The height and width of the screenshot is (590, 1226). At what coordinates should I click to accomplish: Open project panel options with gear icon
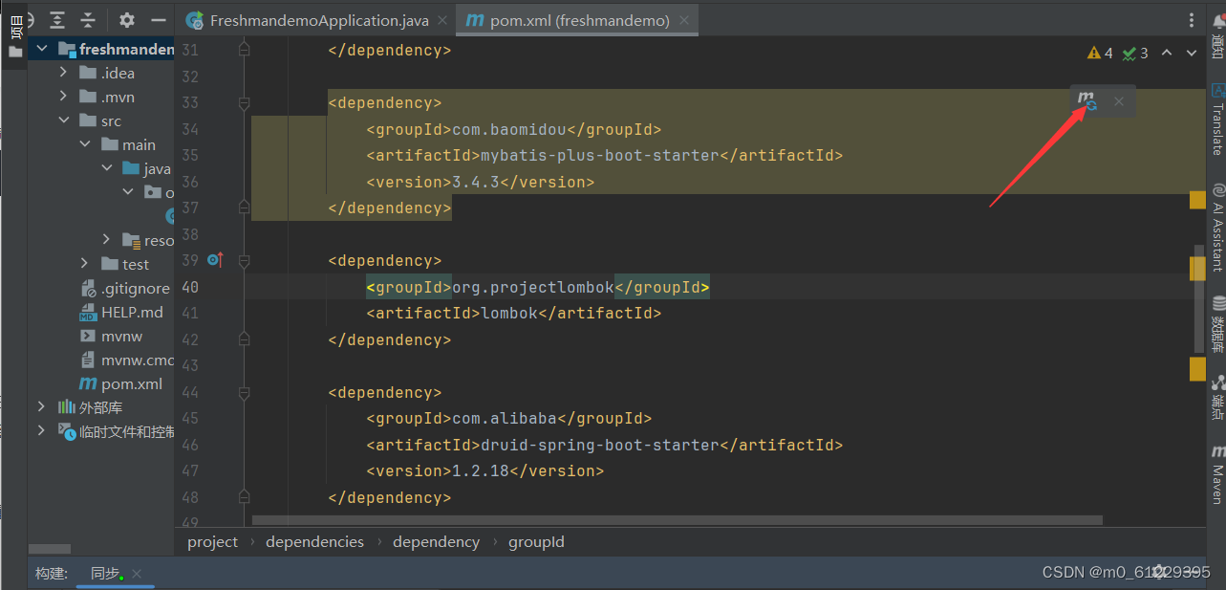126,19
